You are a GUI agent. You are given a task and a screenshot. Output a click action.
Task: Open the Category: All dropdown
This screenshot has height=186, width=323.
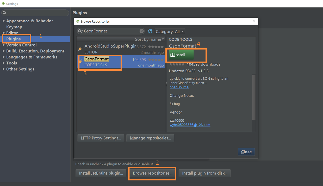170,31
